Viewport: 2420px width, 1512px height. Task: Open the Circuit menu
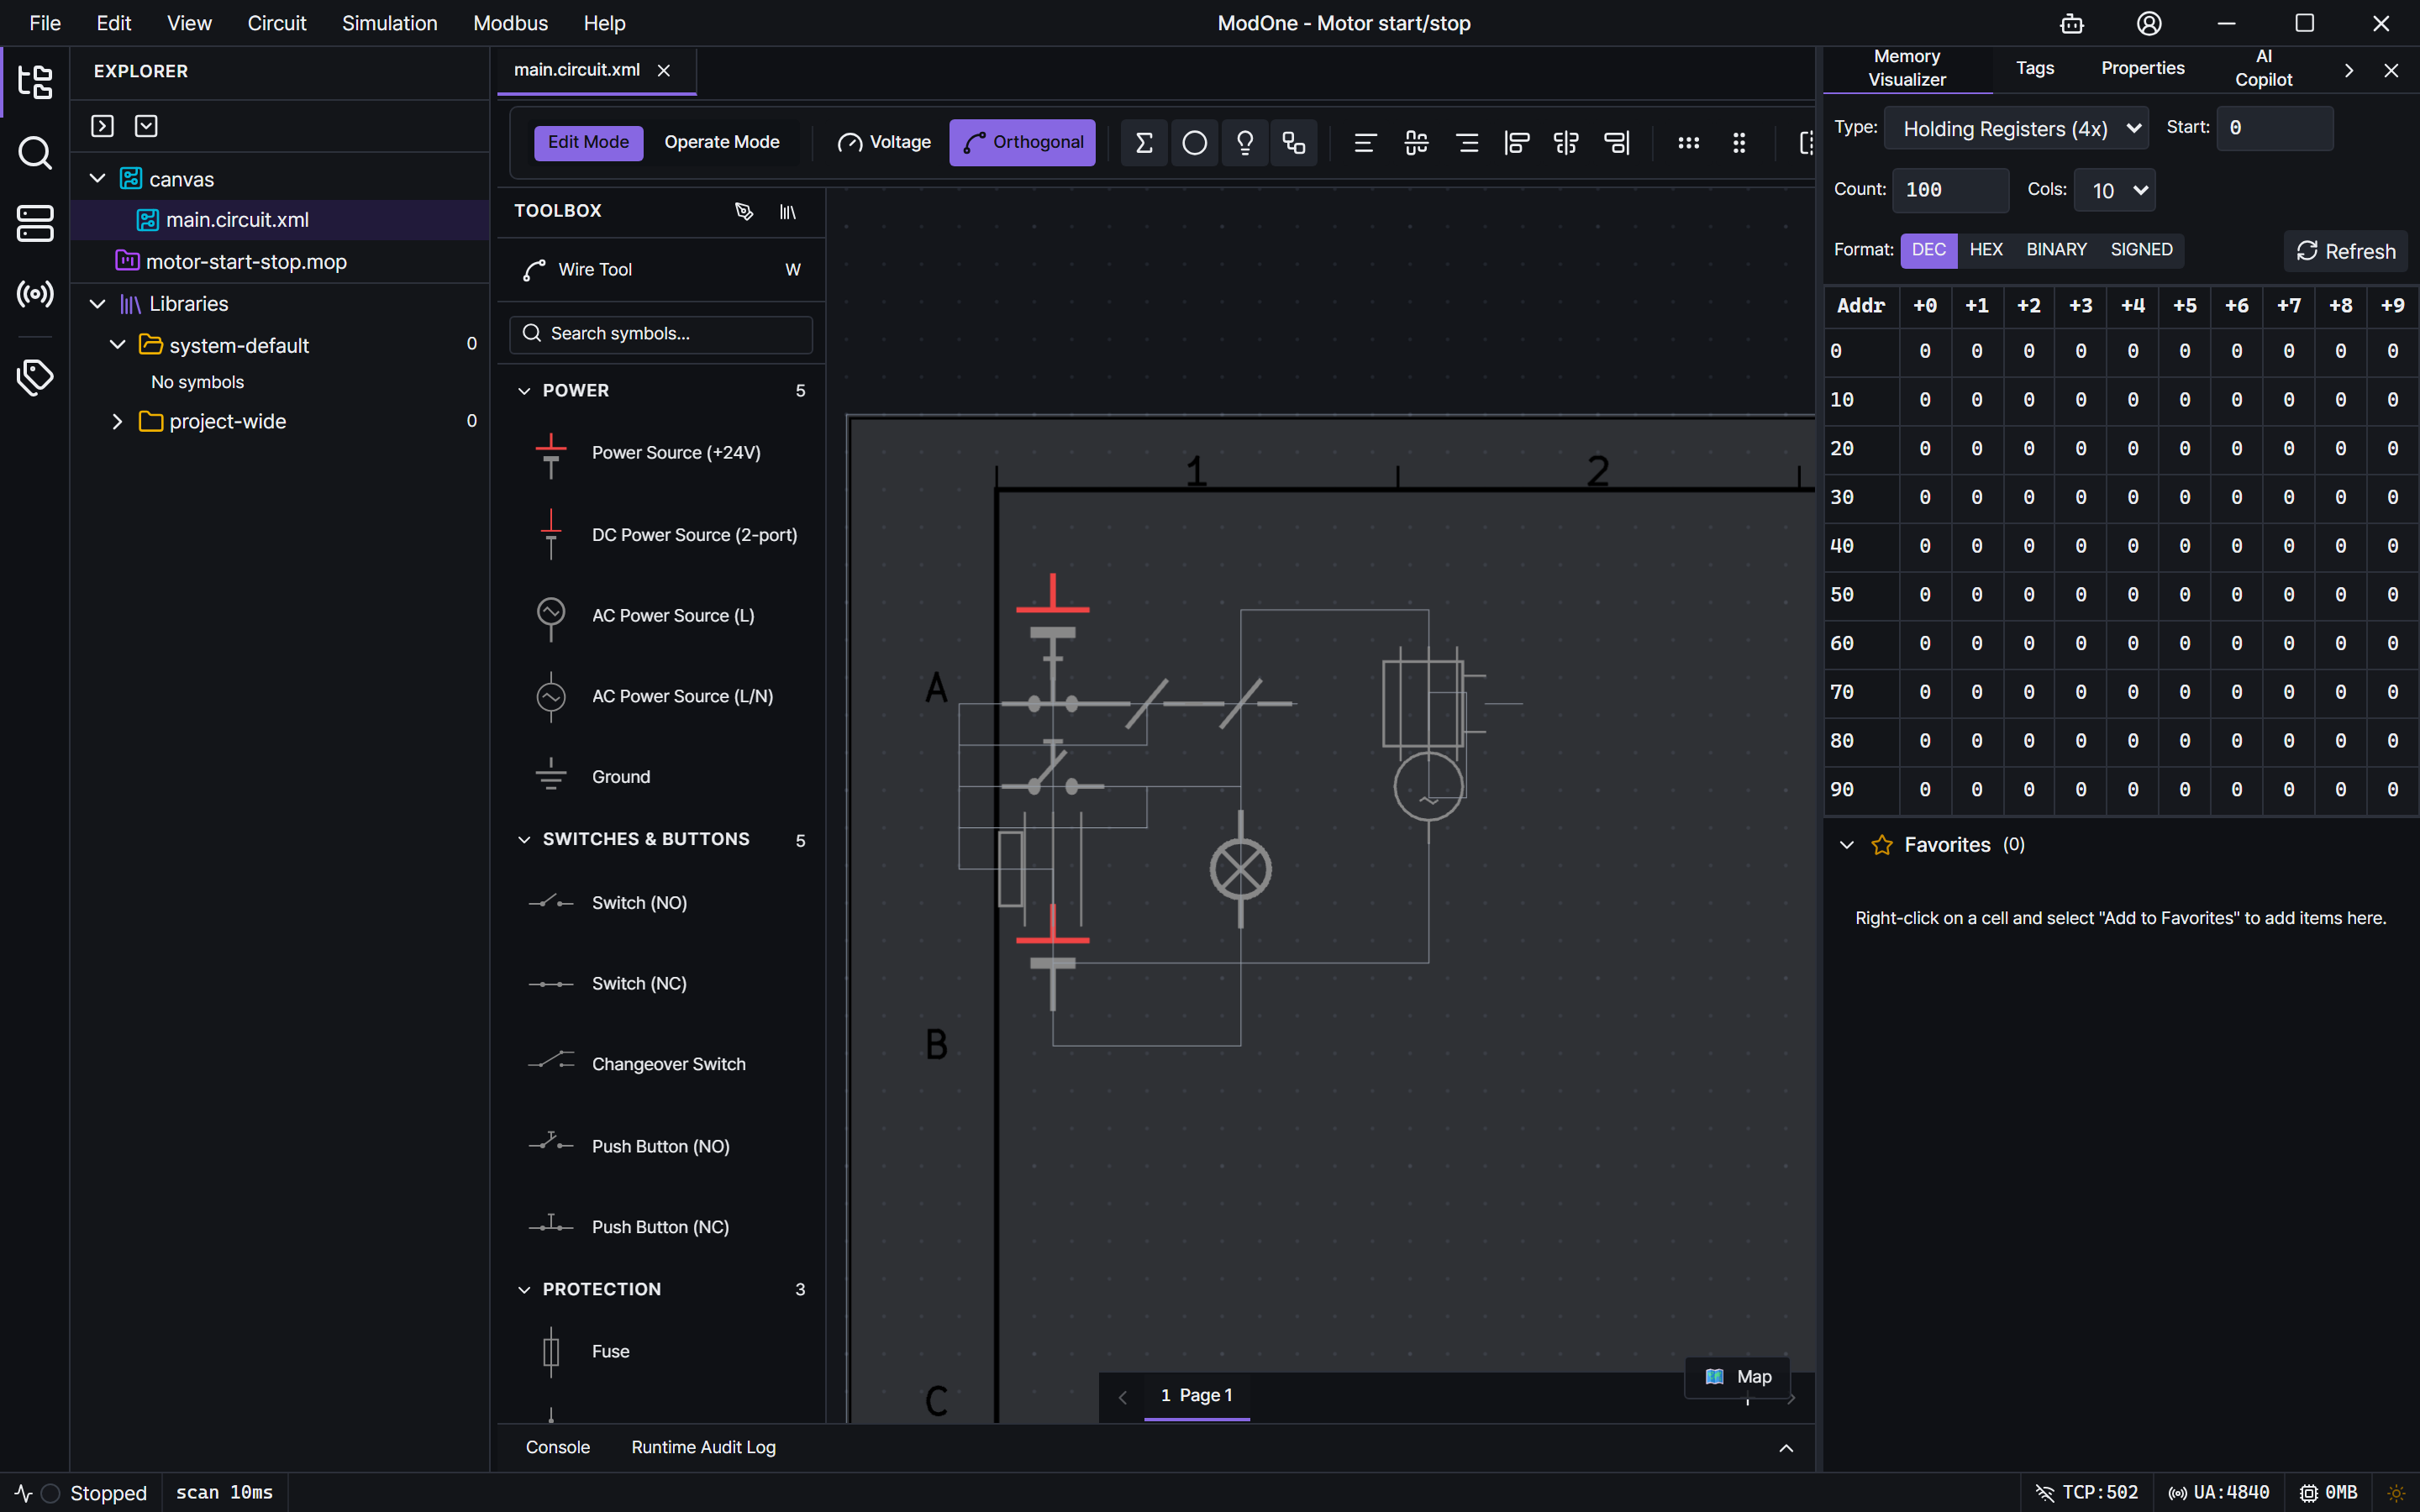[276, 23]
